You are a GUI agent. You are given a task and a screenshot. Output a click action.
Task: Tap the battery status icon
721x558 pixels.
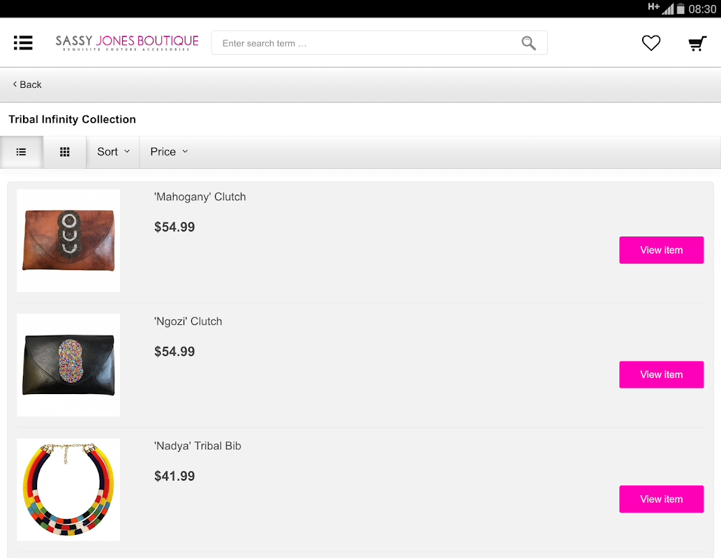click(x=681, y=9)
